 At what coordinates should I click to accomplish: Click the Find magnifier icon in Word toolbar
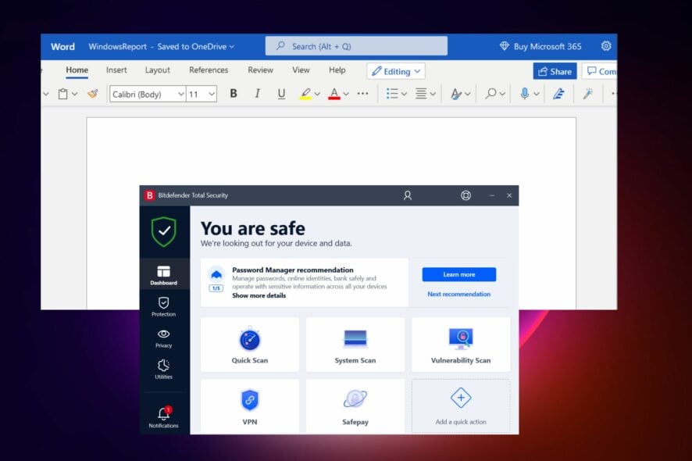(x=490, y=94)
